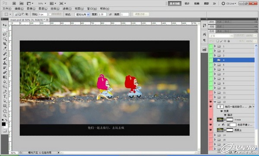259x156 pixels.
Task: Hide the Viveza layer visibility eye
Action: [211, 119]
